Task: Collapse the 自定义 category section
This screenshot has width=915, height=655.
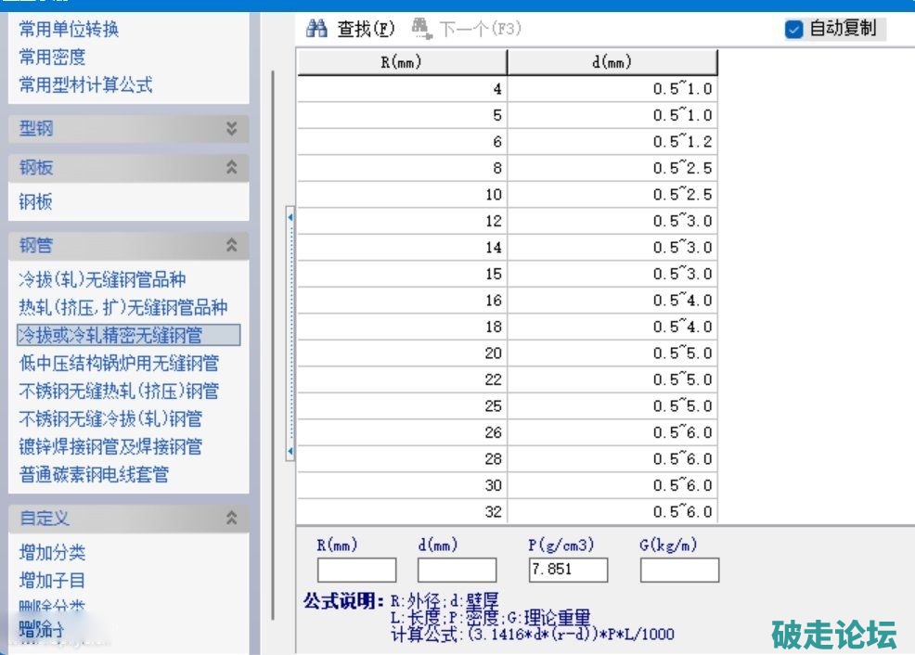Action: 231,519
